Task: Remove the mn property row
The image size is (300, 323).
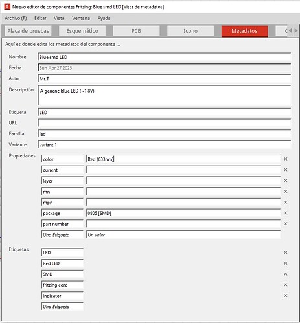Action: (286, 192)
